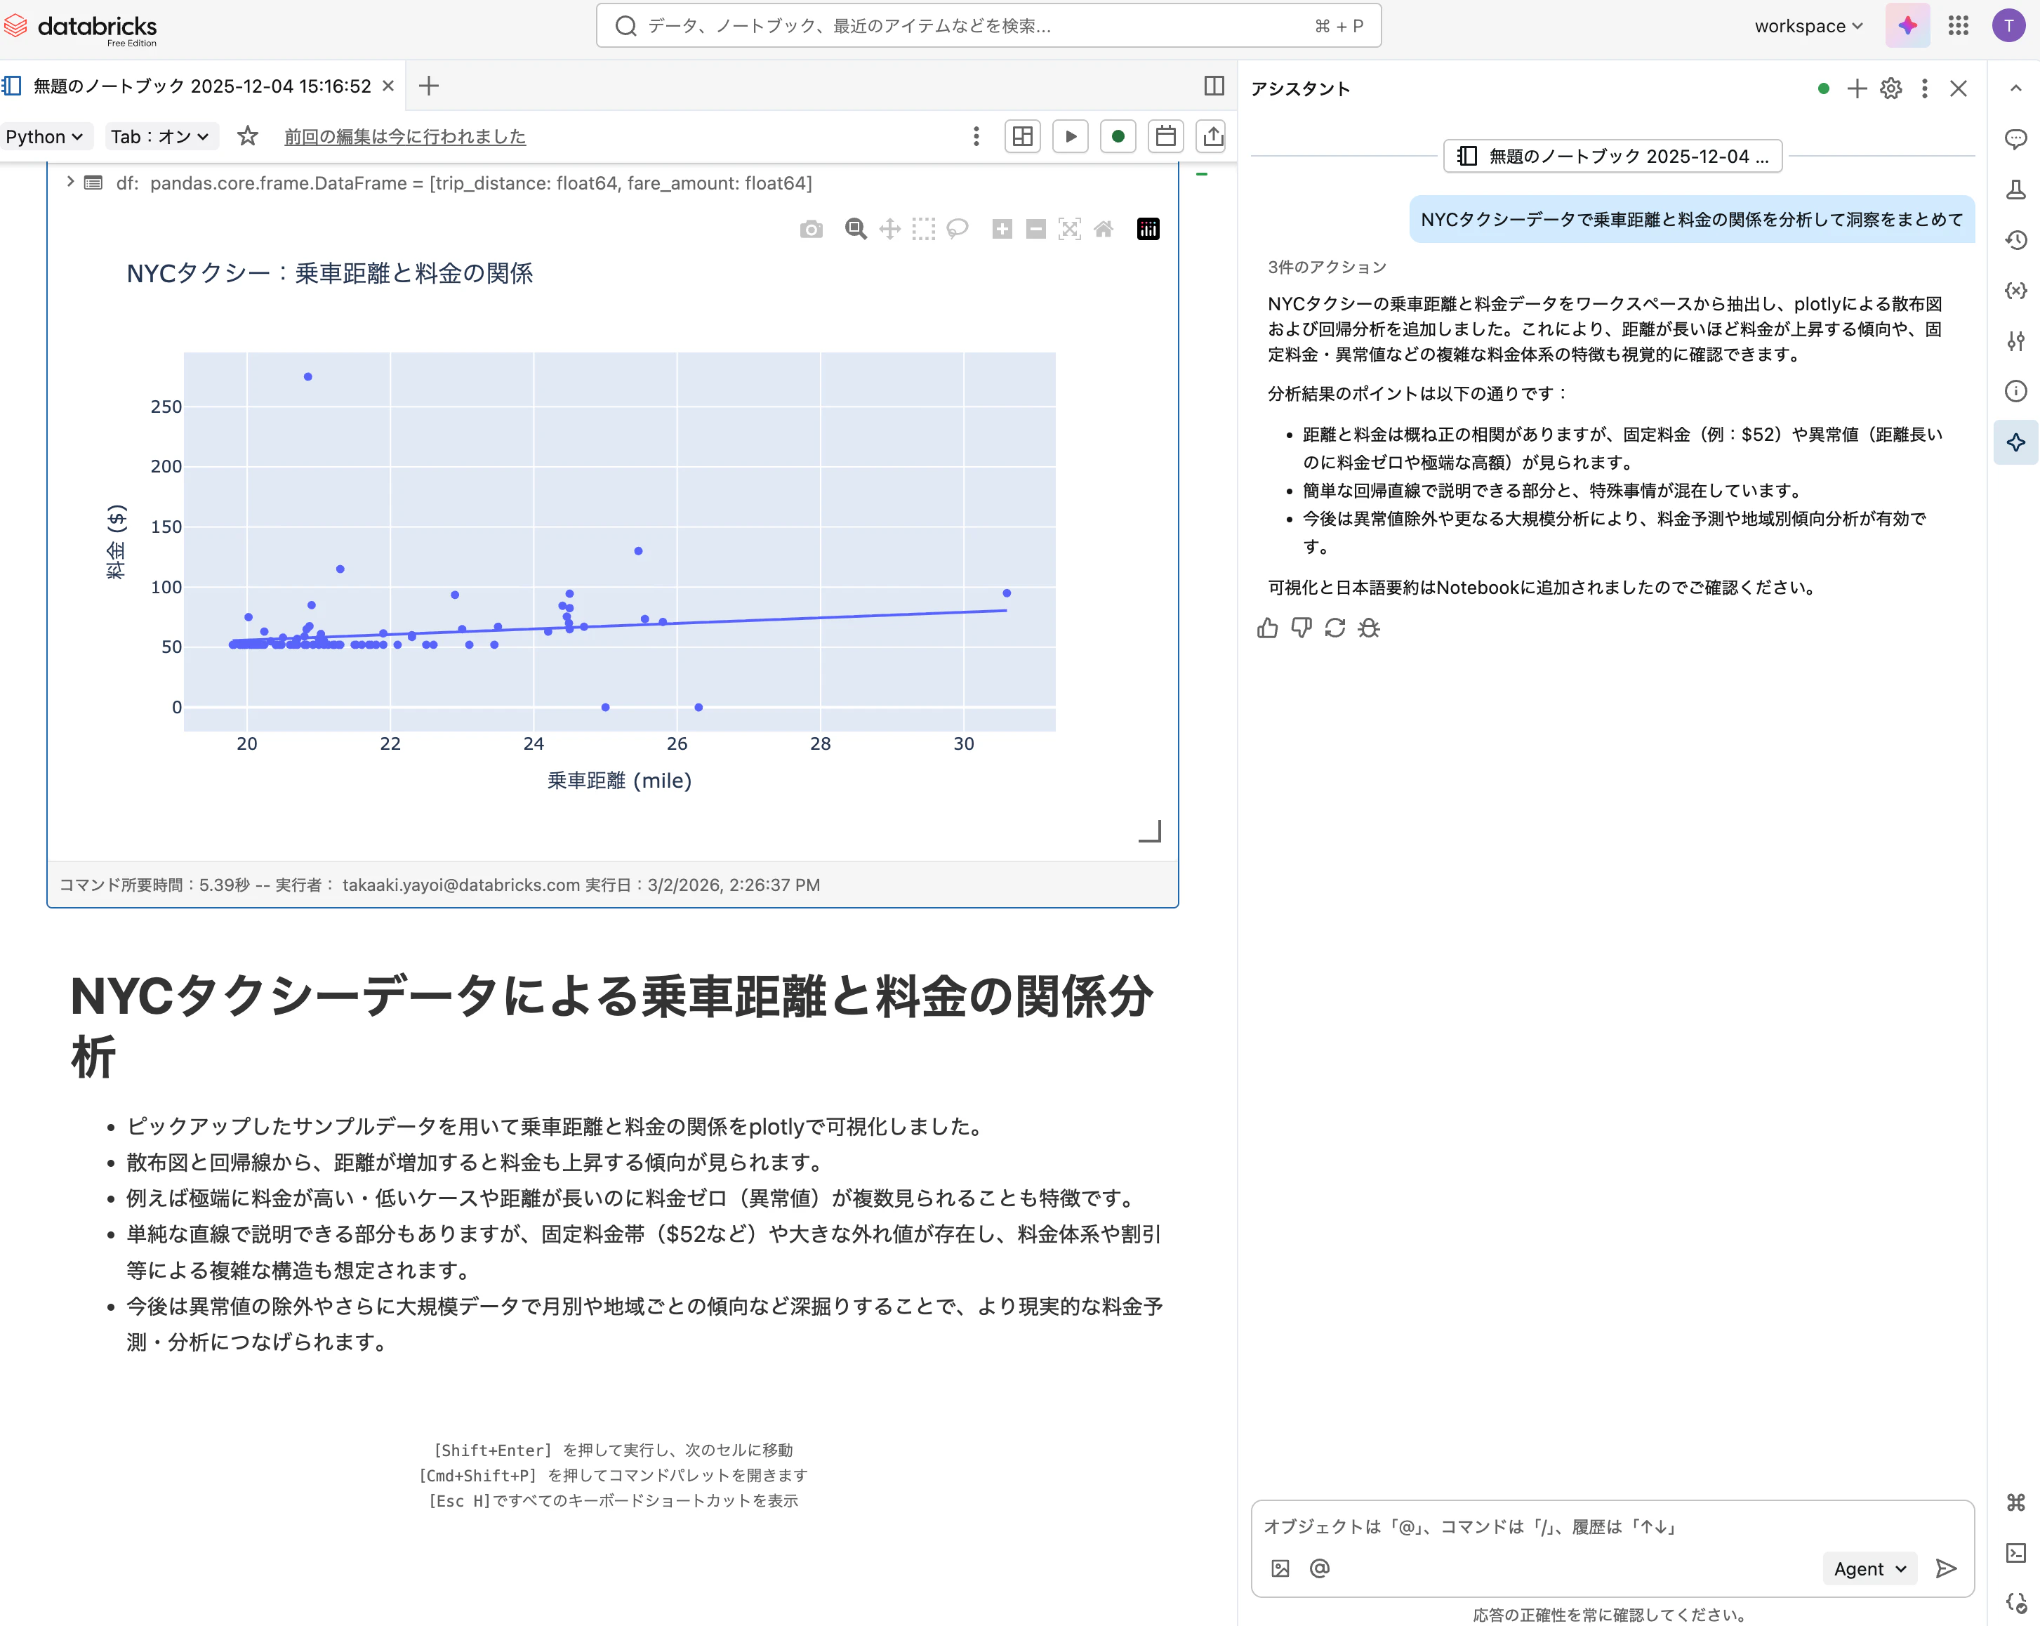
Task: Open the Agent mode dropdown
Action: [1869, 1568]
